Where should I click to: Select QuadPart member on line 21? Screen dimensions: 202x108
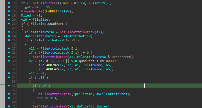[56, 24]
